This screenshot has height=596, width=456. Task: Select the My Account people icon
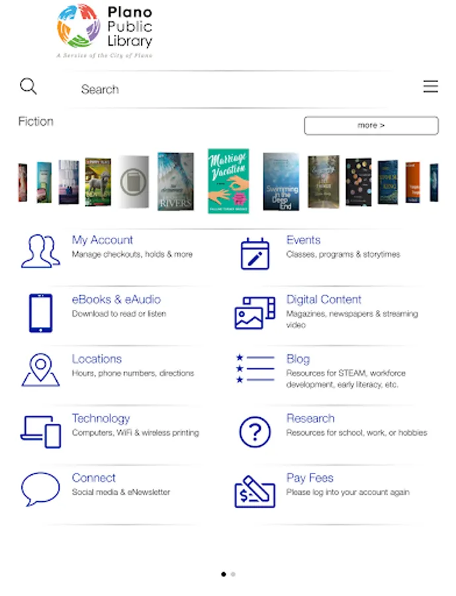pos(40,251)
